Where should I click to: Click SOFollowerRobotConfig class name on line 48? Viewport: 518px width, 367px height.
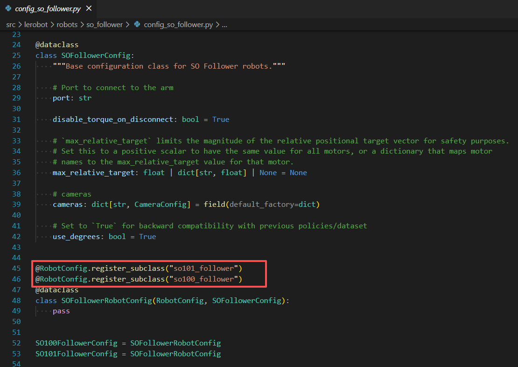coord(106,301)
